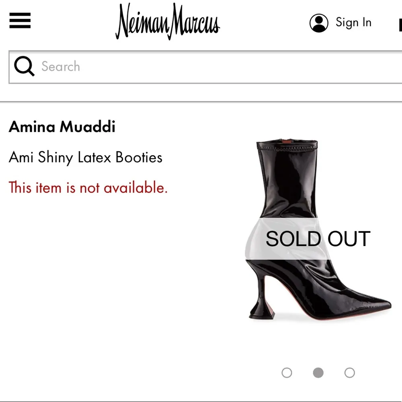The width and height of the screenshot is (402, 402).
Task: Click the Neiman Marcus logo
Action: pyautogui.click(x=168, y=22)
